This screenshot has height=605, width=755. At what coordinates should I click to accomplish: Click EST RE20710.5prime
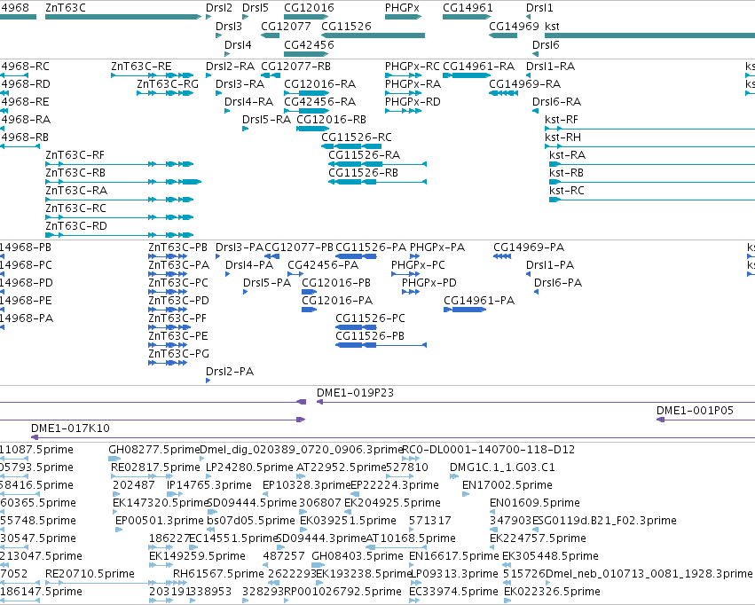click(90, 573)
